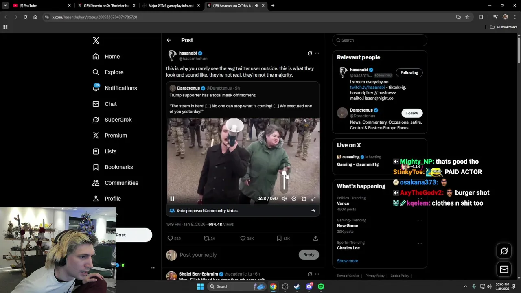This screenshot has width=521, height=293.
Task: Adjust the vertical video volume slider
Action: (284, 180)
